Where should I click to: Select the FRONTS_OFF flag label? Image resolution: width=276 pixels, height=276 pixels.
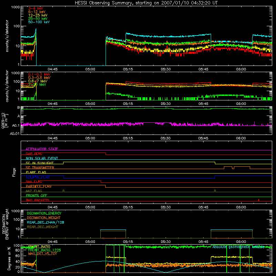click(37, 195)
